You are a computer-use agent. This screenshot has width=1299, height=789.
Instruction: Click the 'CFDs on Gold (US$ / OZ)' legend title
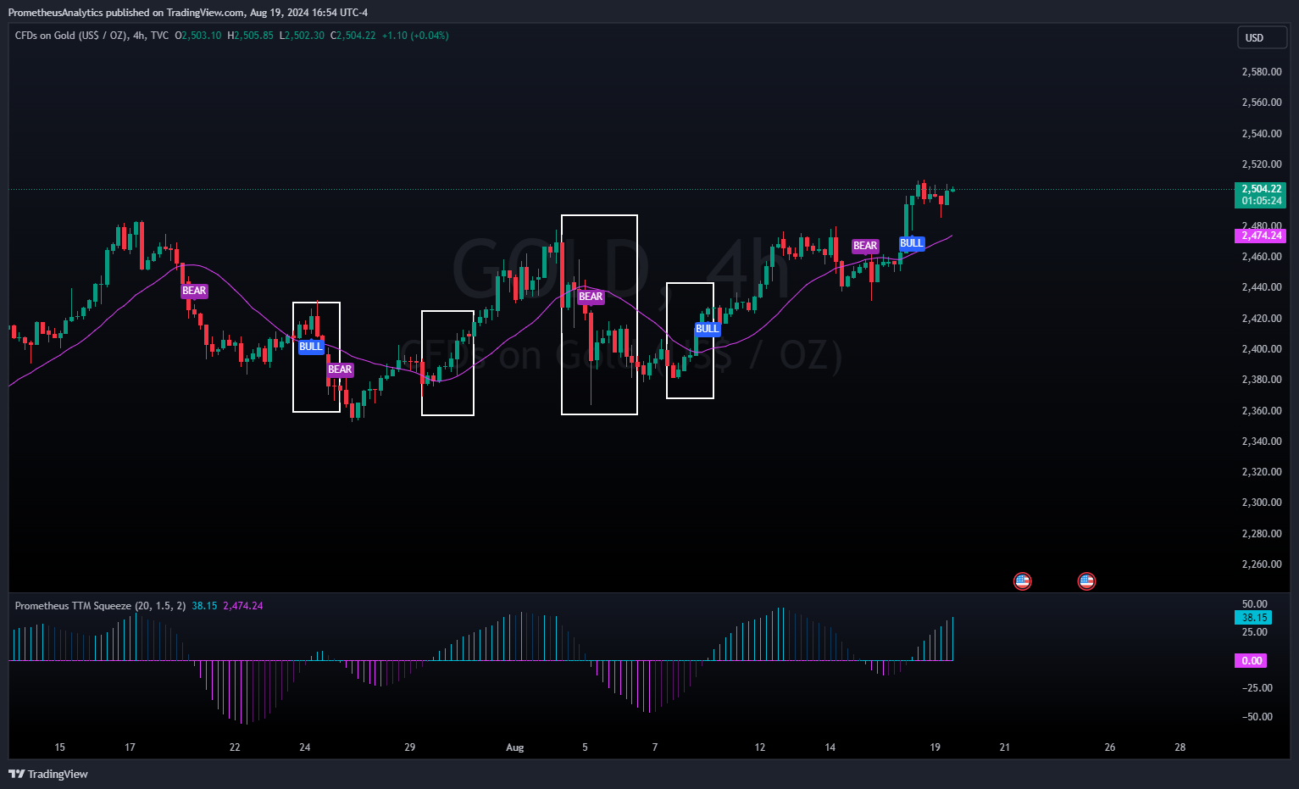pos(71,36)
